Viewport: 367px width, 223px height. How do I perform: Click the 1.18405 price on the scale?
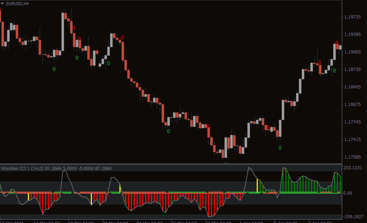[353, 87]
